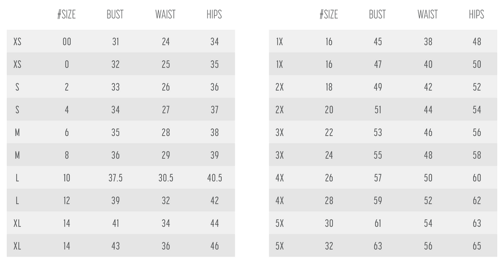
Task: Click the hips value 58 cell
Action: [x=477, y=155]
